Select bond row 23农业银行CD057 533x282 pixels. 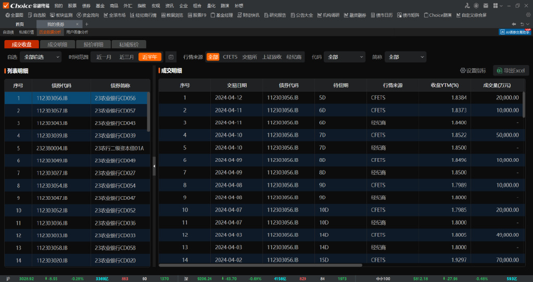(77, 111)
